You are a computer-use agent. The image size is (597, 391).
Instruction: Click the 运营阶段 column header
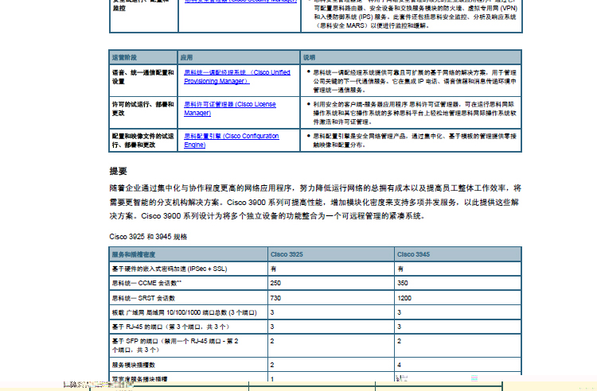pos(124,58)
